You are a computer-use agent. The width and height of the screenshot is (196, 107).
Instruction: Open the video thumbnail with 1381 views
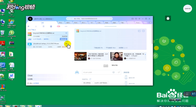(x=116, y=56)
